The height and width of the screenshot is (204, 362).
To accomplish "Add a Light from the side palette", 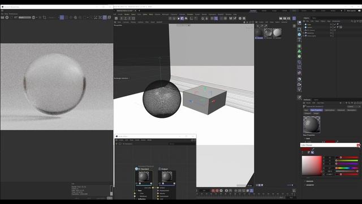I will 299,90.
